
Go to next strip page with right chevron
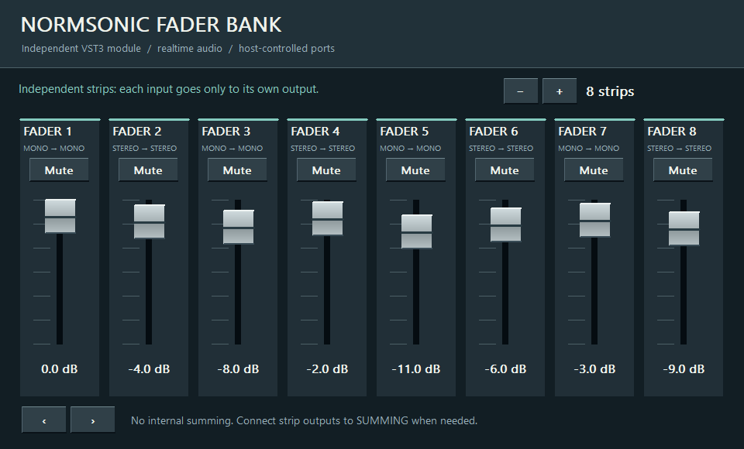click(92, 420)
